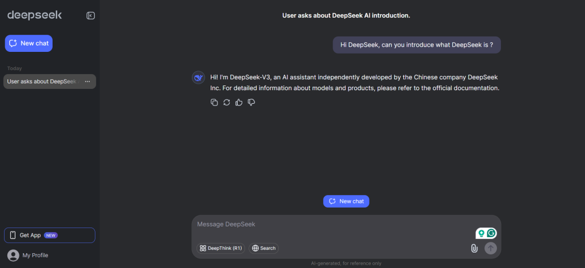Focus the Message DeepSeek input field
Image resolution: width=585 pixels, height=268 pixels.
pos(331,225)
